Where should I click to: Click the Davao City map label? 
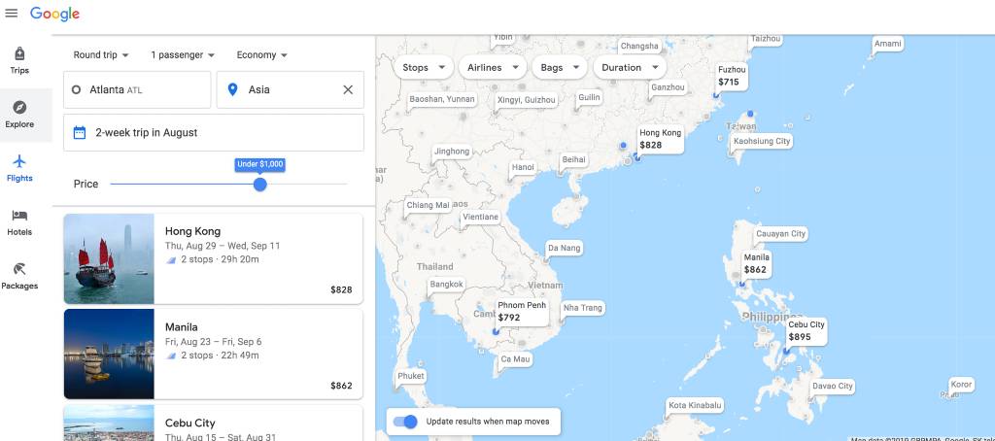click(833, 386)
